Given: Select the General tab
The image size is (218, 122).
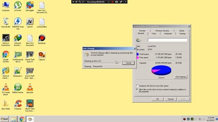Looking at the screenshot, I should coord(141,34).
